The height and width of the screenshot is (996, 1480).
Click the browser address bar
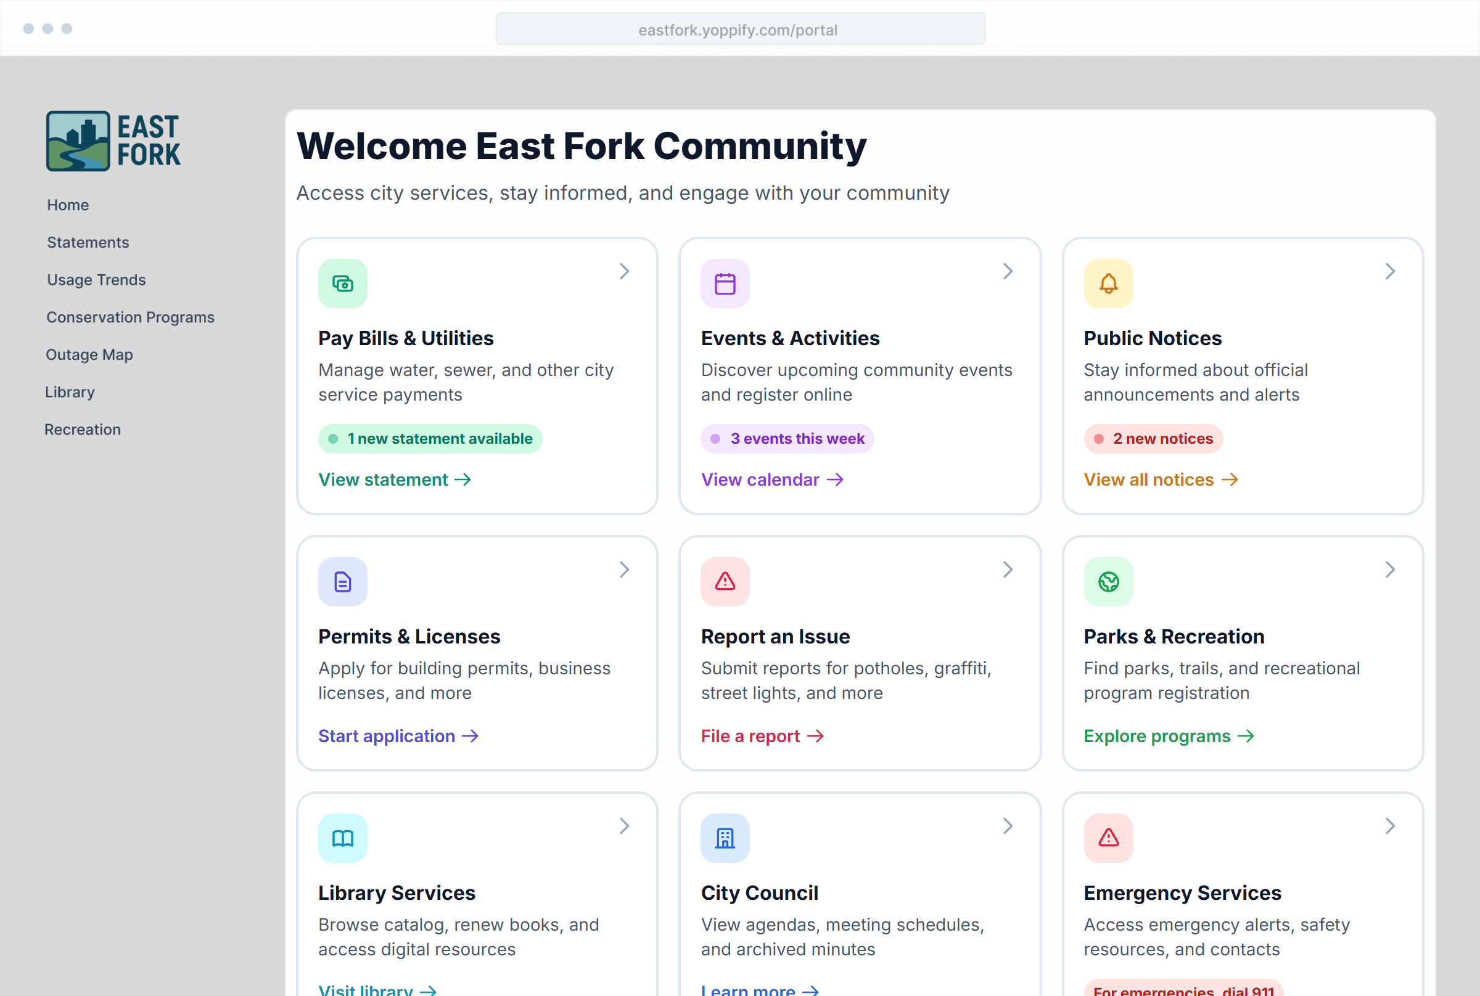[x=739, y=29]
